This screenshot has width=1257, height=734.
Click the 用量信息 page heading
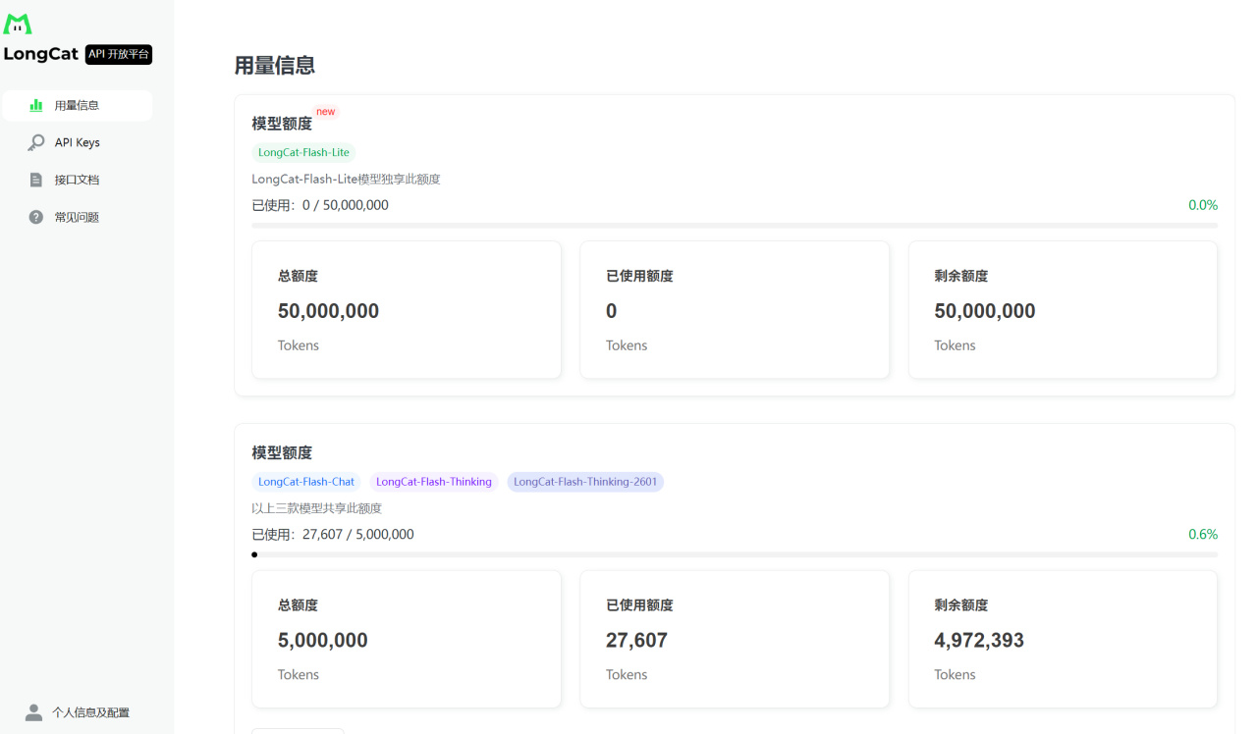(275, 66)
